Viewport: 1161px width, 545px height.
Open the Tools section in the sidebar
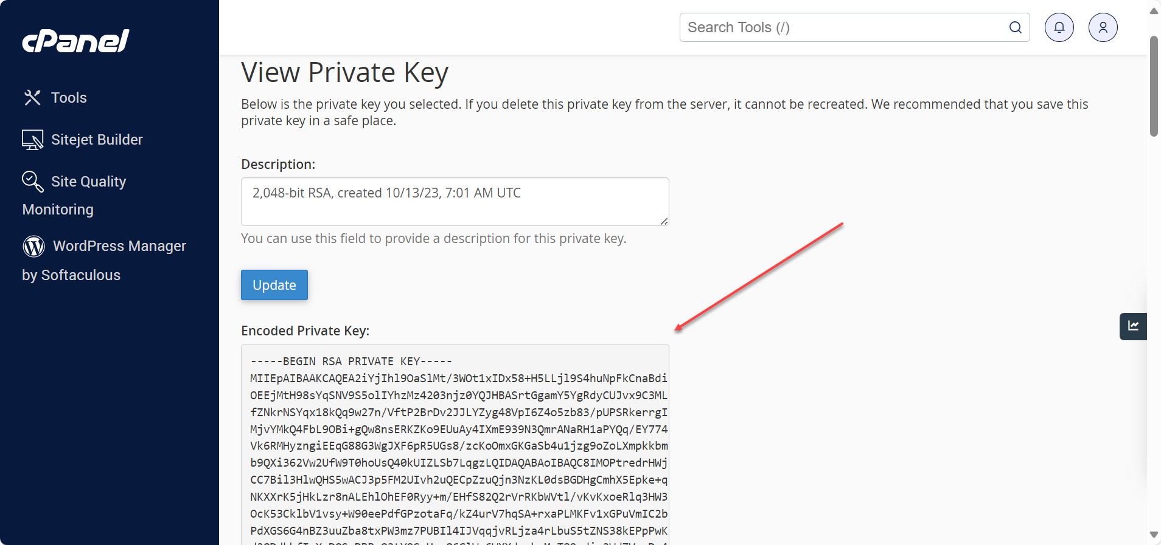[69, 97]
